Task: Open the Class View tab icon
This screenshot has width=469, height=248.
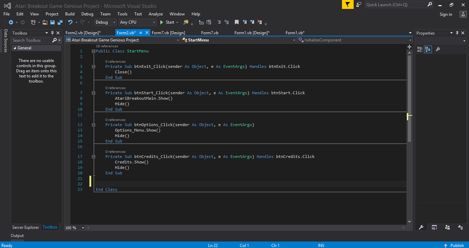Action: click(x=460, y=227)
